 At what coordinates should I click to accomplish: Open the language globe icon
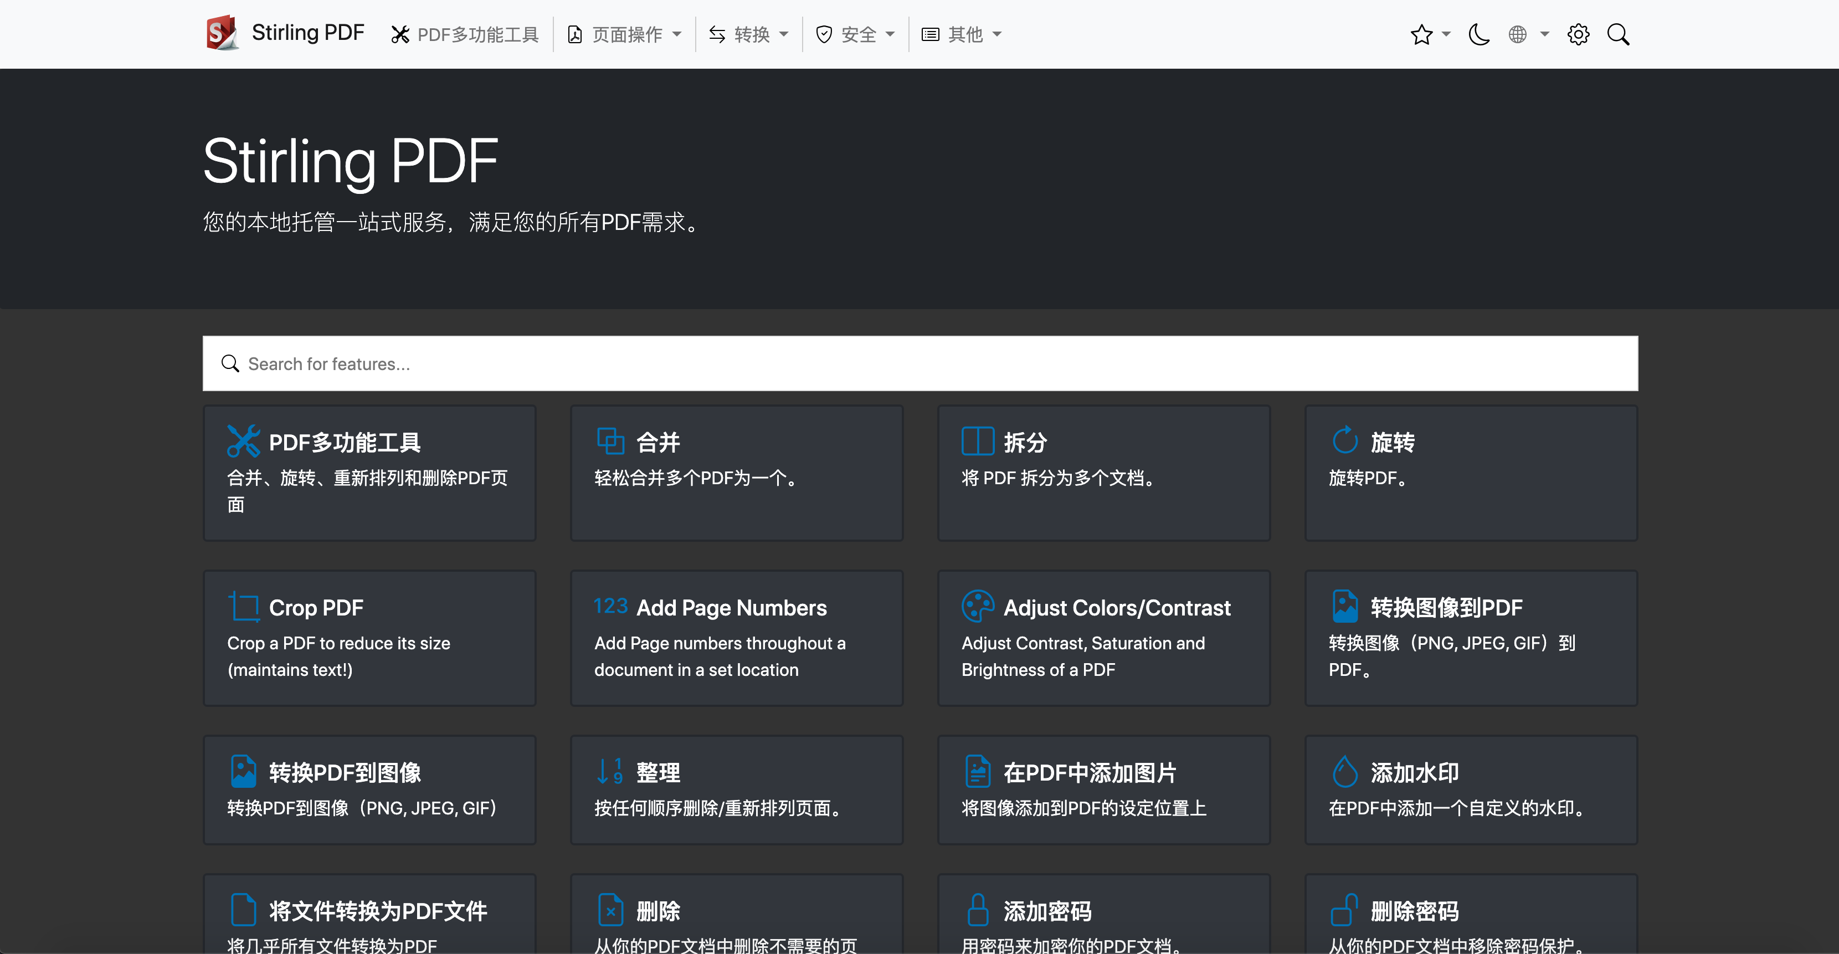[1518, 34]
